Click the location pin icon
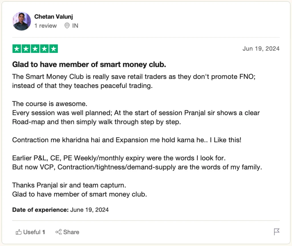The image size is (292, 246). 67,26
